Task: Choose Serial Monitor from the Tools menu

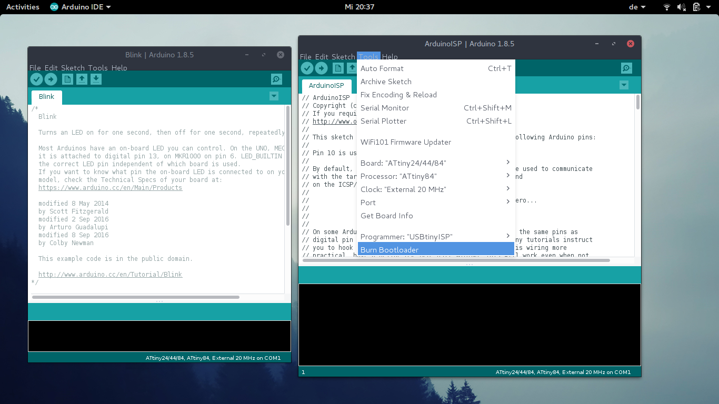Action: [x=436, y=108]
